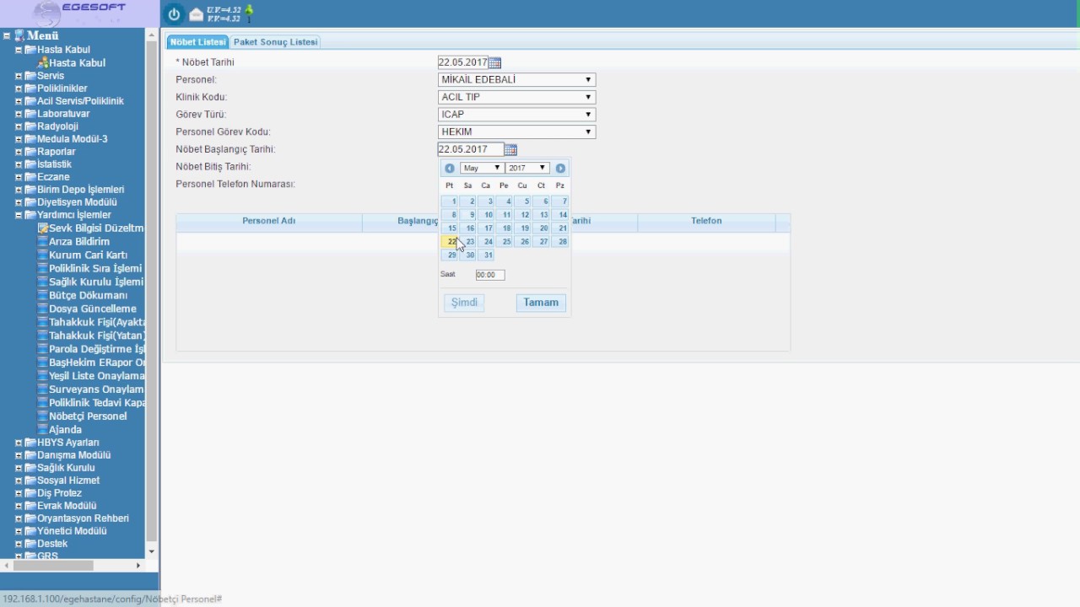Expand the HBYS Ayarları folder
This screenshot has width=1080, height=607.
coord(19,443)
